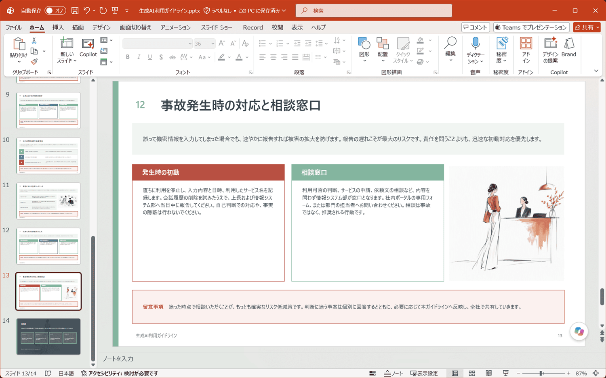Click the Redo icon in title bar
Image resolution: width=606 pixels, height=378 pixels.
[103, 10]
